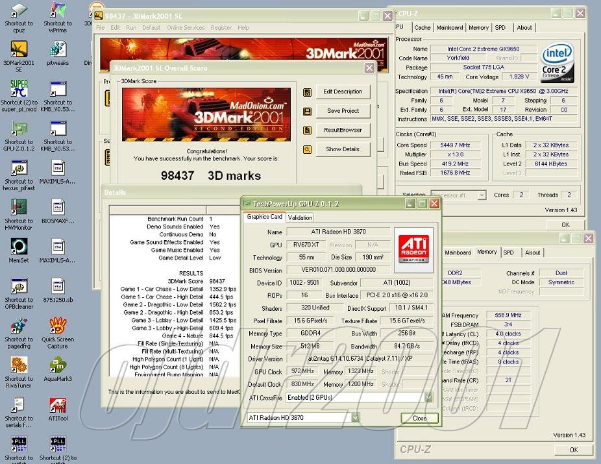
Task: Switch to the Validation tab in GPU-Z
Action: click(x=300, y=217)
